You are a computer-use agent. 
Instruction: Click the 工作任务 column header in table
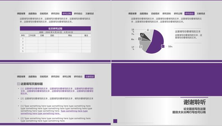(32, 35)
